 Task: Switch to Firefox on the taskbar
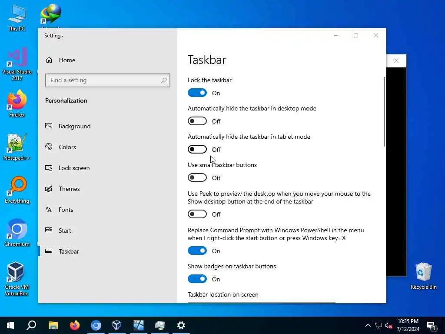coord(74,325)
